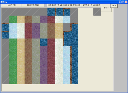The height and width of the screenshot is (93, 128).
Task: Close the Play window
Action: tap(126, 2)
